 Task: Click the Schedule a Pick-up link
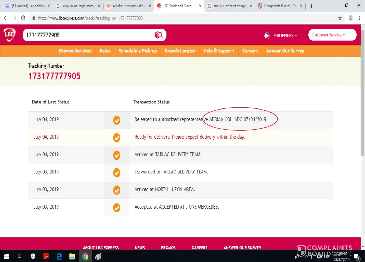tap(138, 51)
